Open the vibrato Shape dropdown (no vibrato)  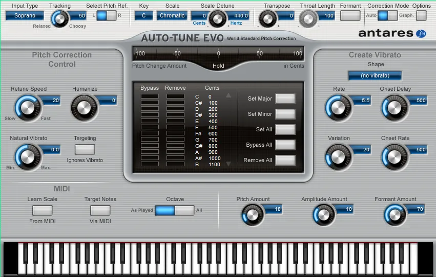(x=375, y=75)
